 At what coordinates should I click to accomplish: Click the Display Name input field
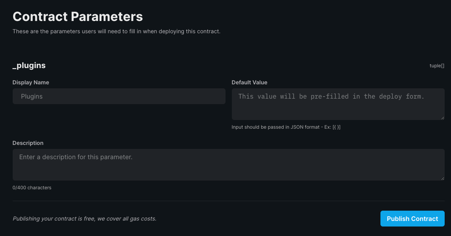(119, 96)
